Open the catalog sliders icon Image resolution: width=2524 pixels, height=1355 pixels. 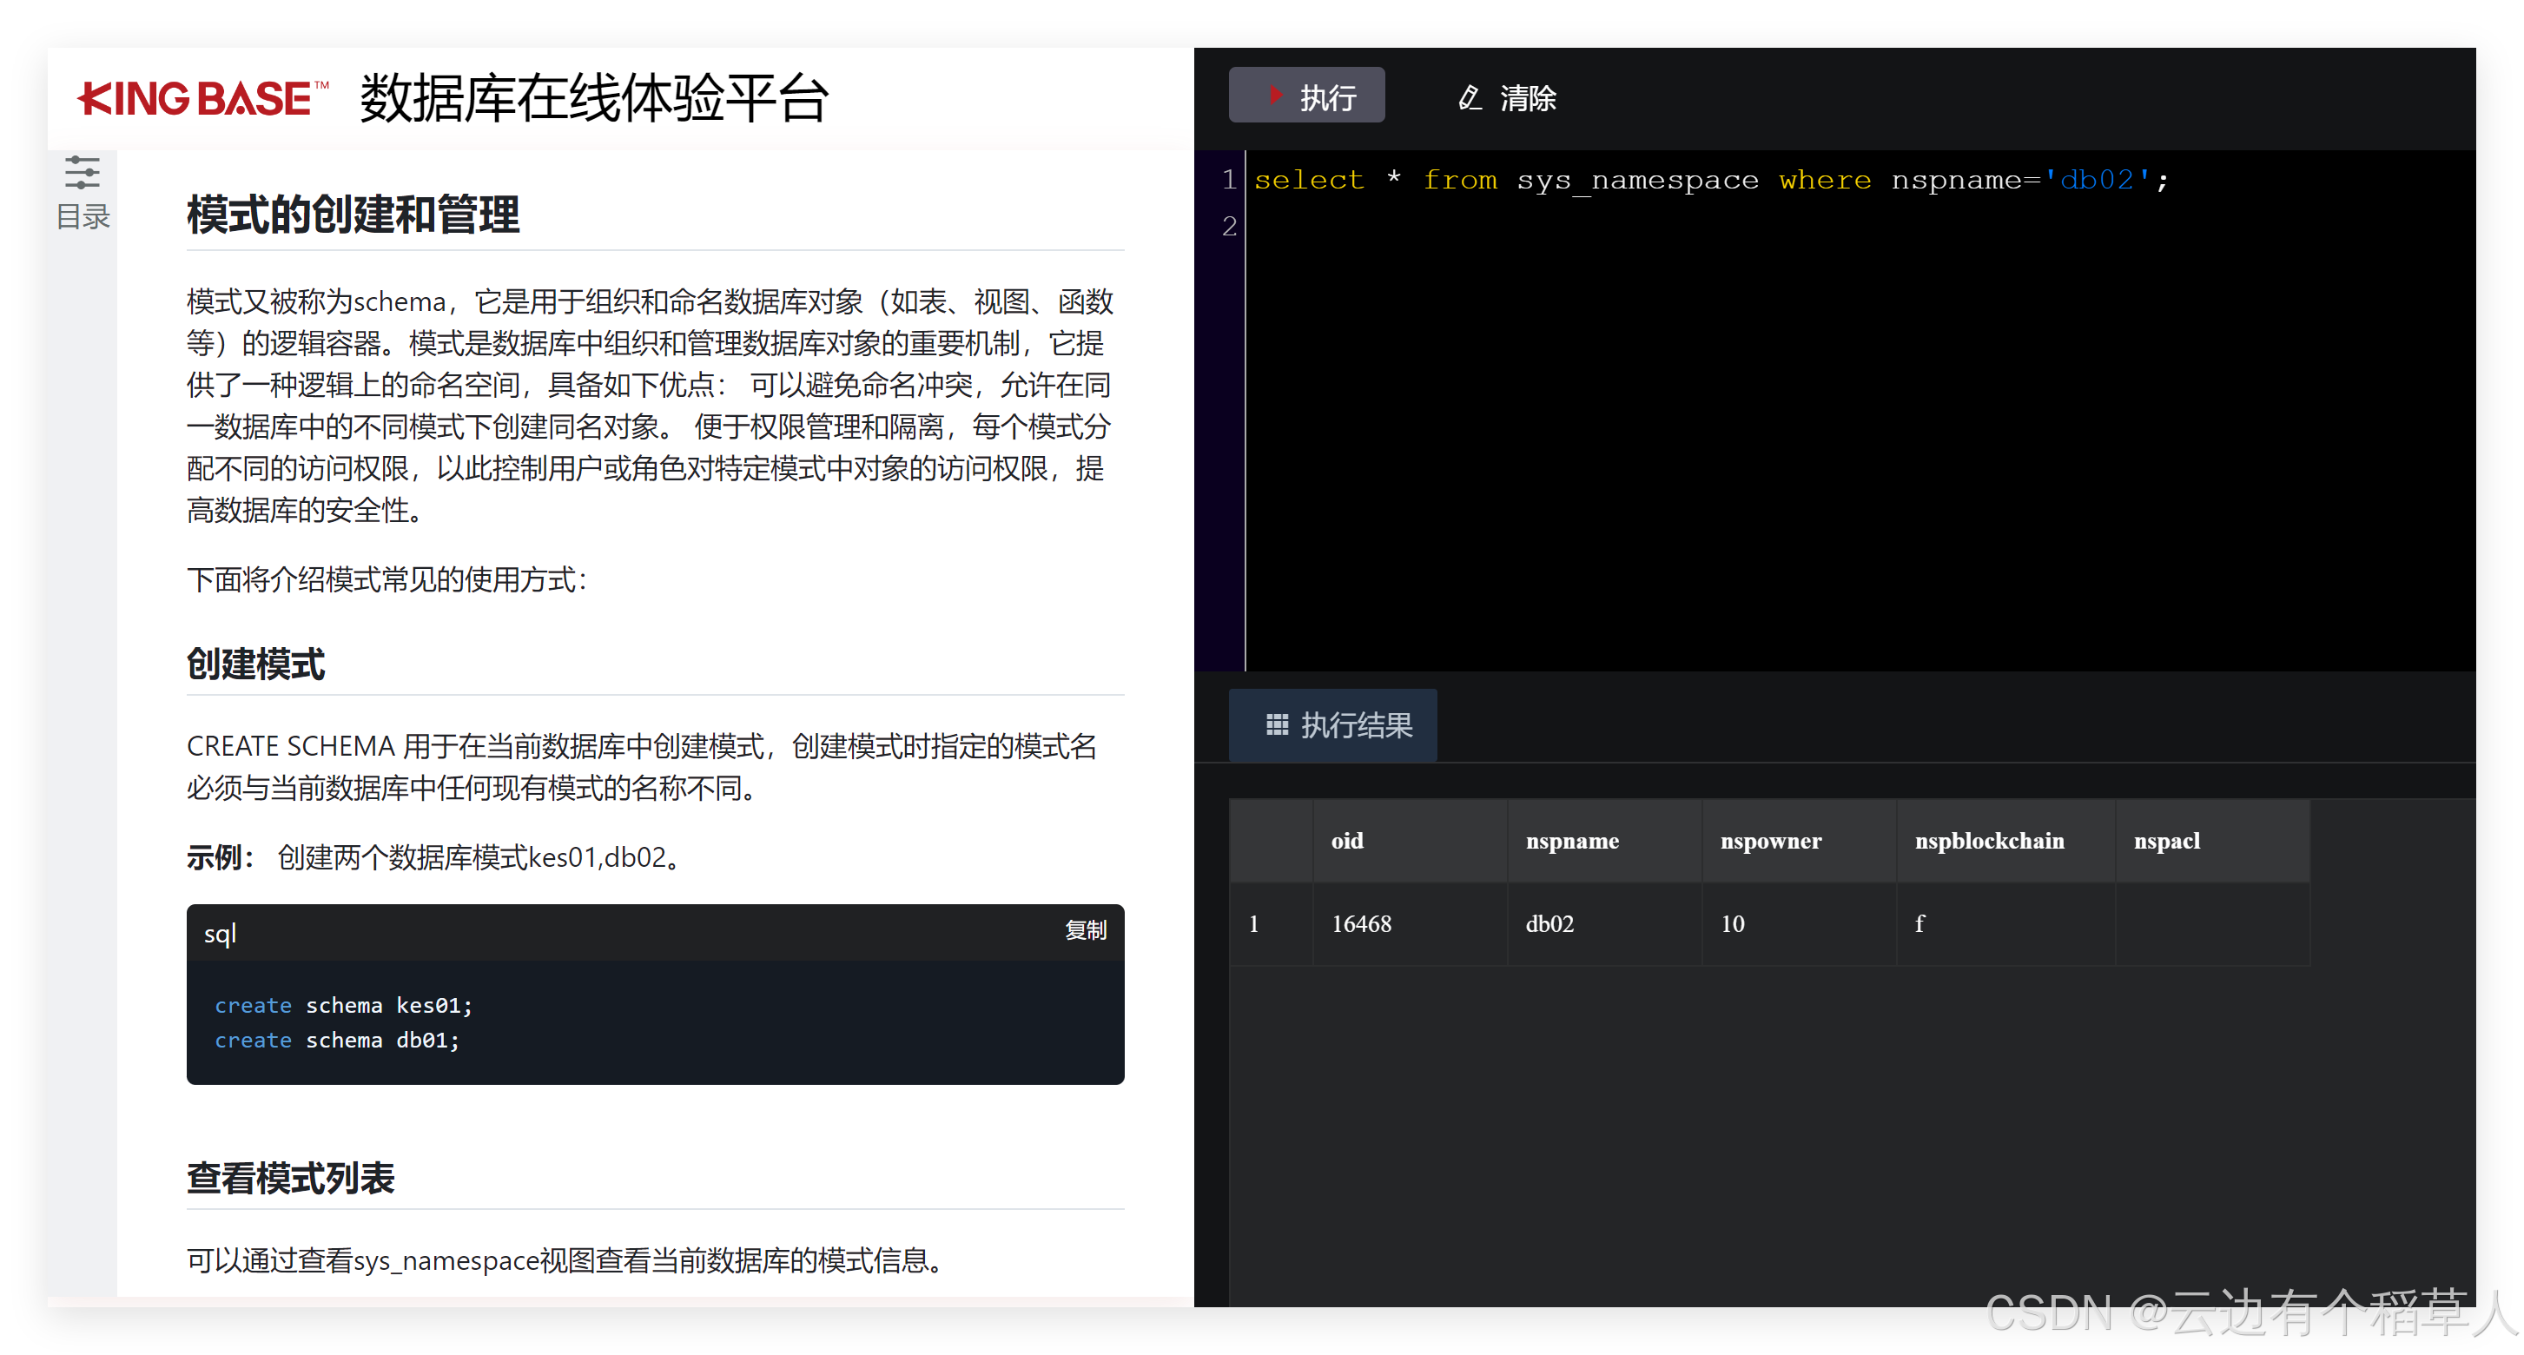[83, 173]
